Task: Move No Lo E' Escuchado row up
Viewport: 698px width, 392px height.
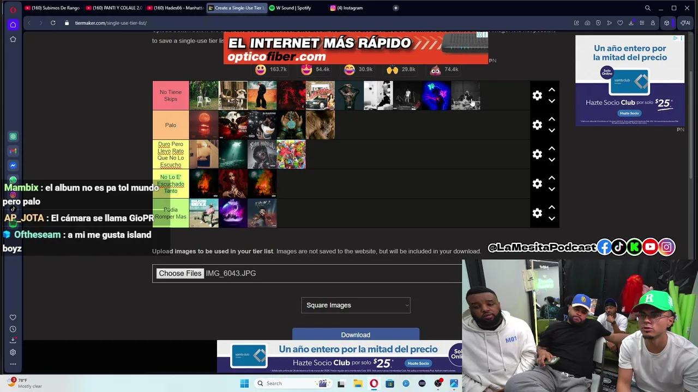Action: tap(551, 178)
